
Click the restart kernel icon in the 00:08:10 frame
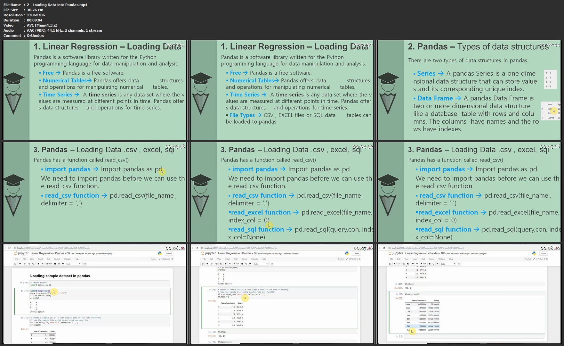coord(433,264)
